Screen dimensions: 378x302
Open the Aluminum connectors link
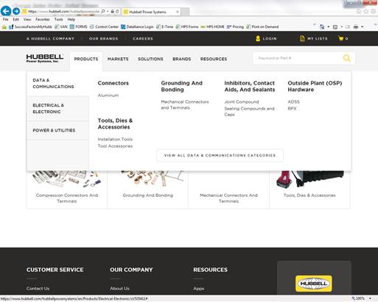(108, 96)
